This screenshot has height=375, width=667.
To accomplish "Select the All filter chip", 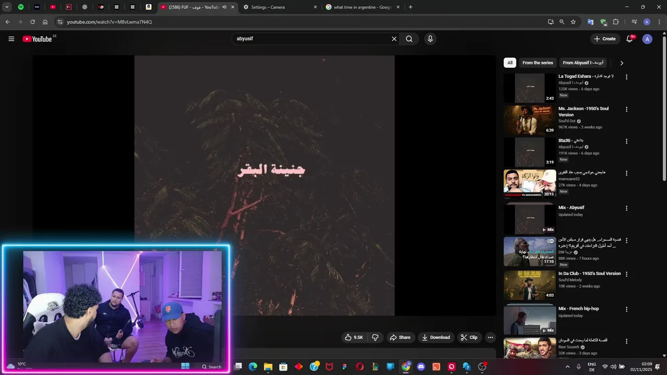I will point(510,63).
